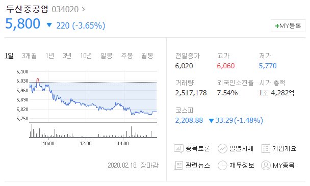This screenshot has width=310, height=186.
Task: Open the 일별시세 daily price chart icon
Action: click(x=222, y=149)
